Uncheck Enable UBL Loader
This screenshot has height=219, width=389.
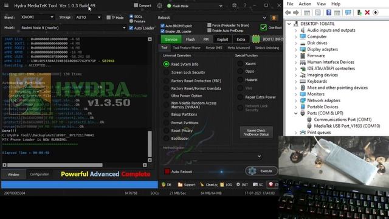pyautogui.click(x=162, y=31)
